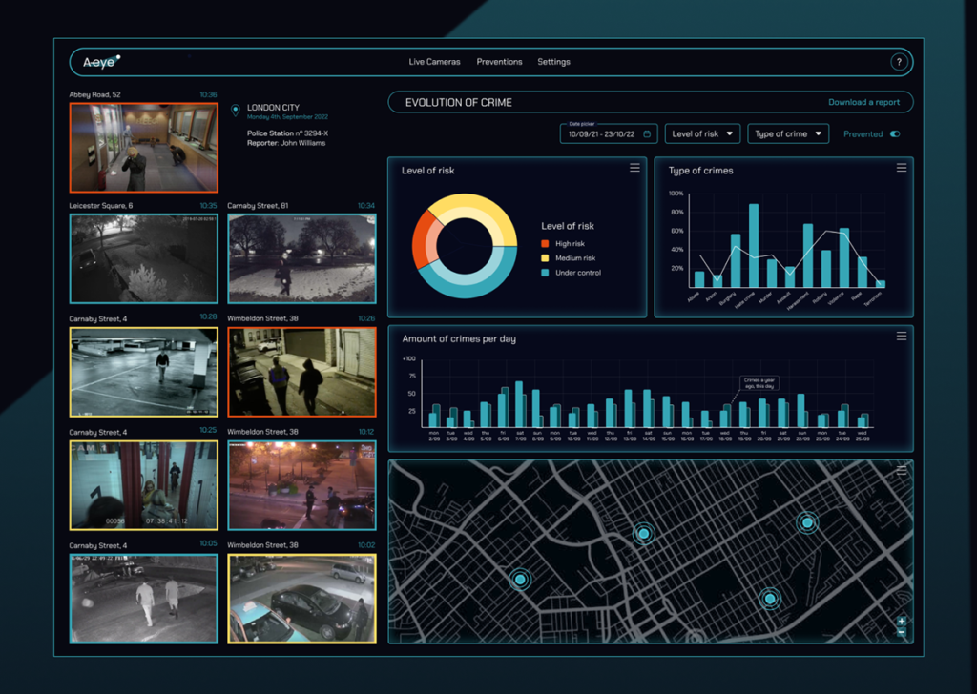Viewport: 977px width, 694px height.
Task: Click the 'Under control' legend label
Action: tap(578, 273)
